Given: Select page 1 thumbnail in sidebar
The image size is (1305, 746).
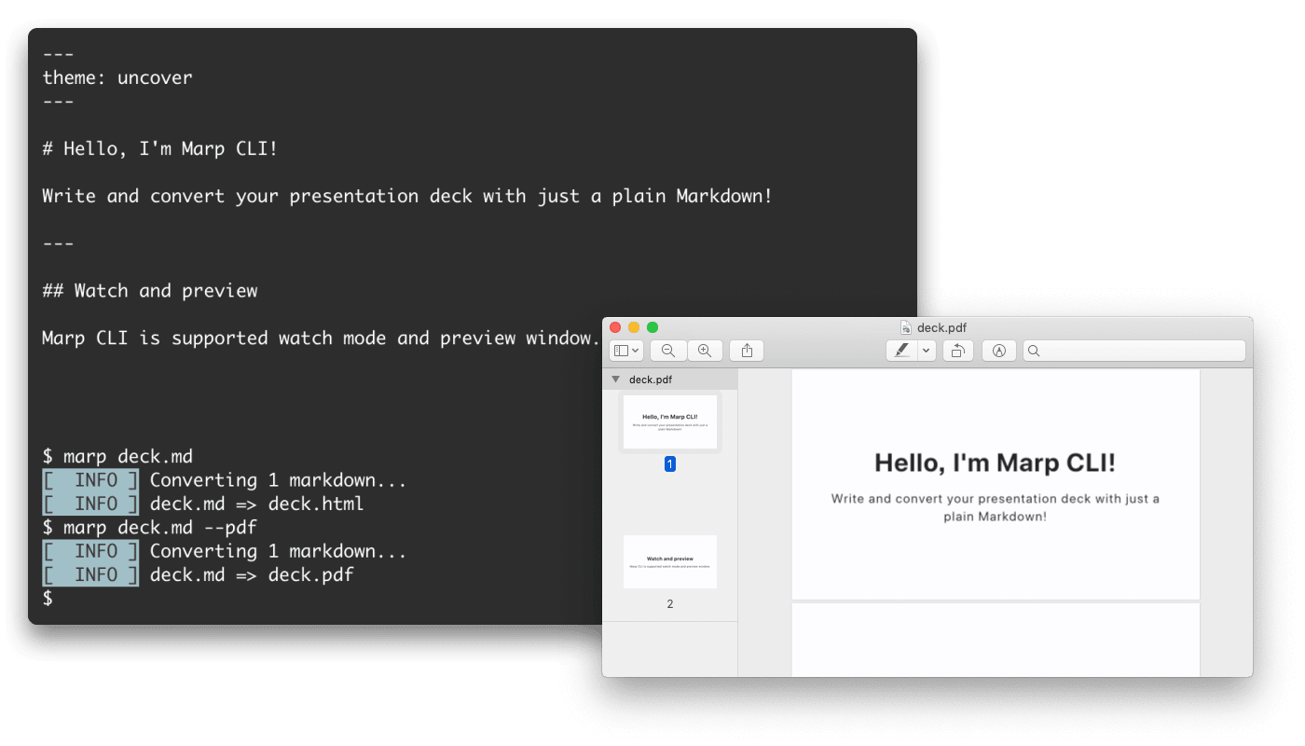Looking at the screenshot, I should [669, 421].
